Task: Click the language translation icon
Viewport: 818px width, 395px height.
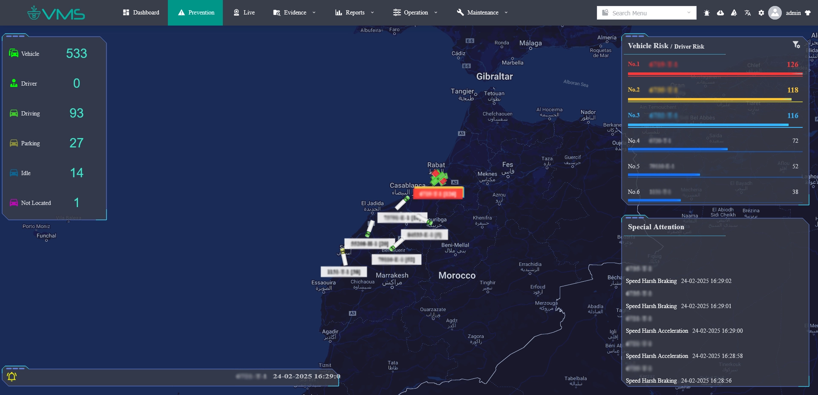Action: pos(748,13)
